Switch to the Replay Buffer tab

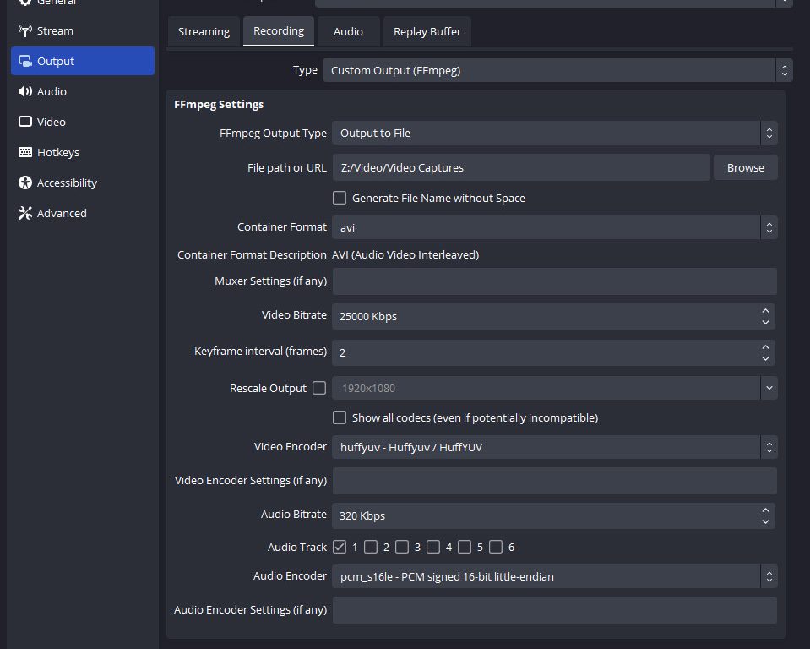[427, 31]
